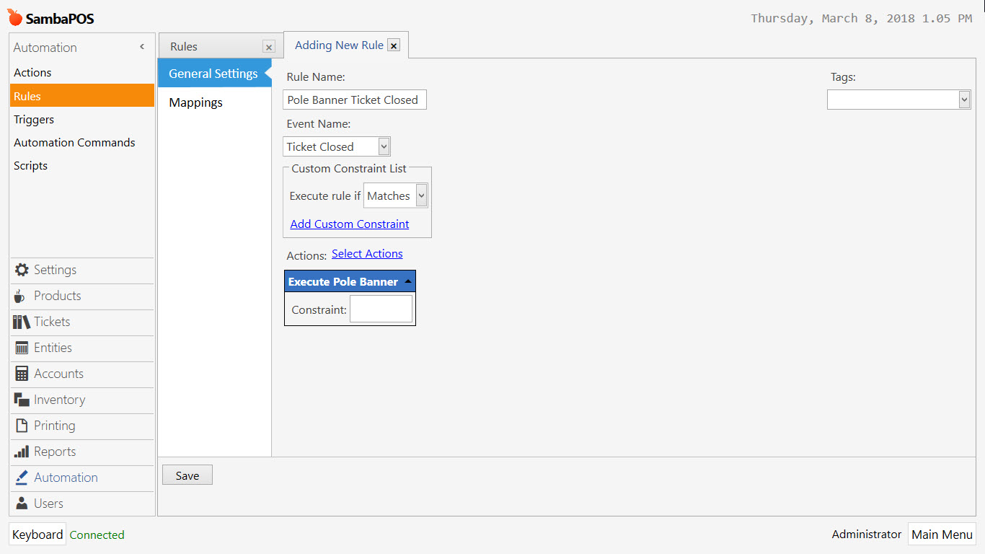This screenshot has height=554, width=985.
Task: Expand the Execute rule if Matches dropdown
Action: (x=421, y=195)
